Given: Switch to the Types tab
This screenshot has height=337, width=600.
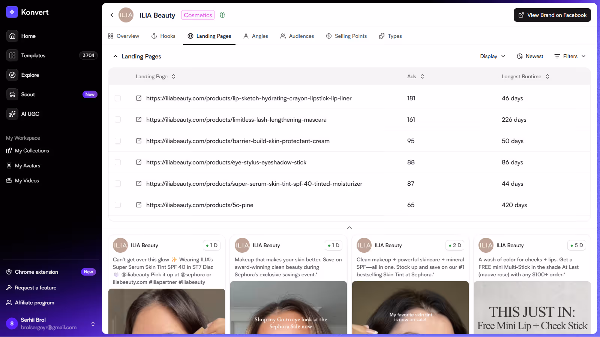Looking at the screenshot, I should [x=390, y=36].
